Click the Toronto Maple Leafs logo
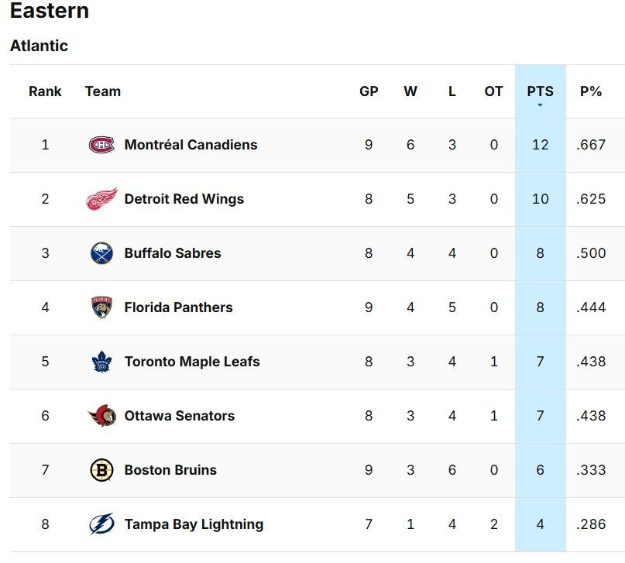This screenshot has width=625, height=563. pyautogui.click(x=101, y=362)
